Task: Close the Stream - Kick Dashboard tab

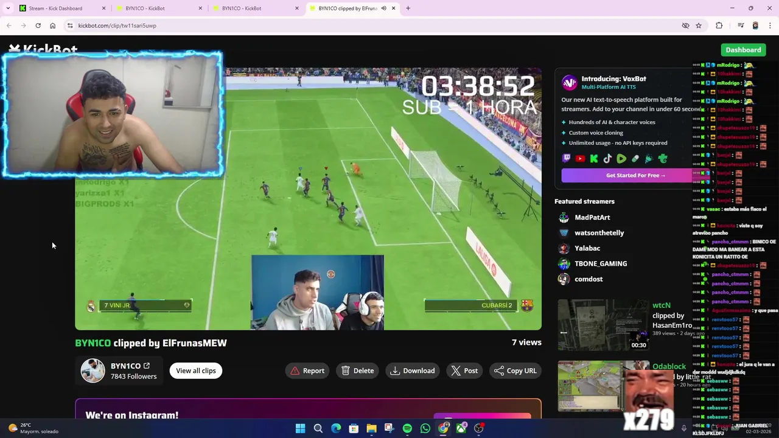Action: 103,9
